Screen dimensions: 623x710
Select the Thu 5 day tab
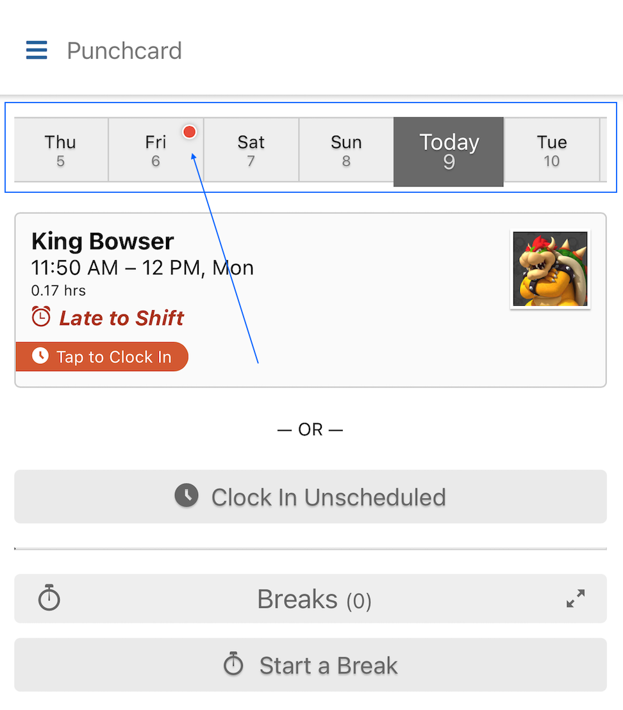[x=60, y=150]
